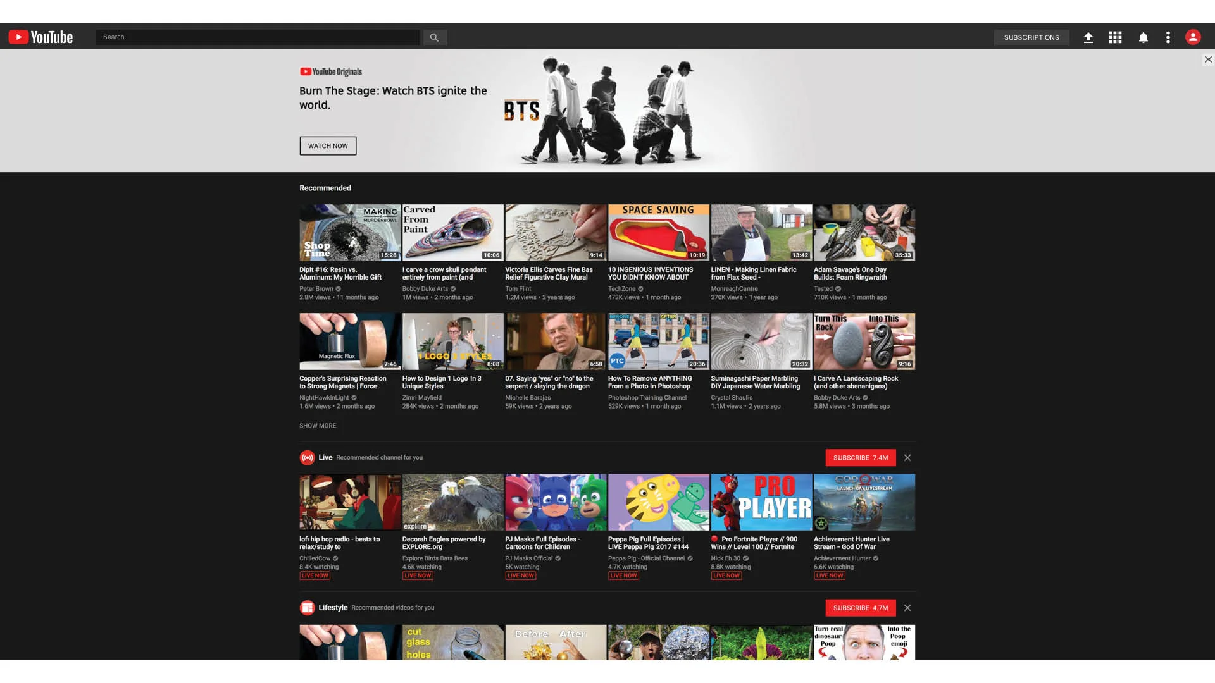Click the verified badge next to Nick Eh 30
1215x683 pixels.
pos(745,558)
